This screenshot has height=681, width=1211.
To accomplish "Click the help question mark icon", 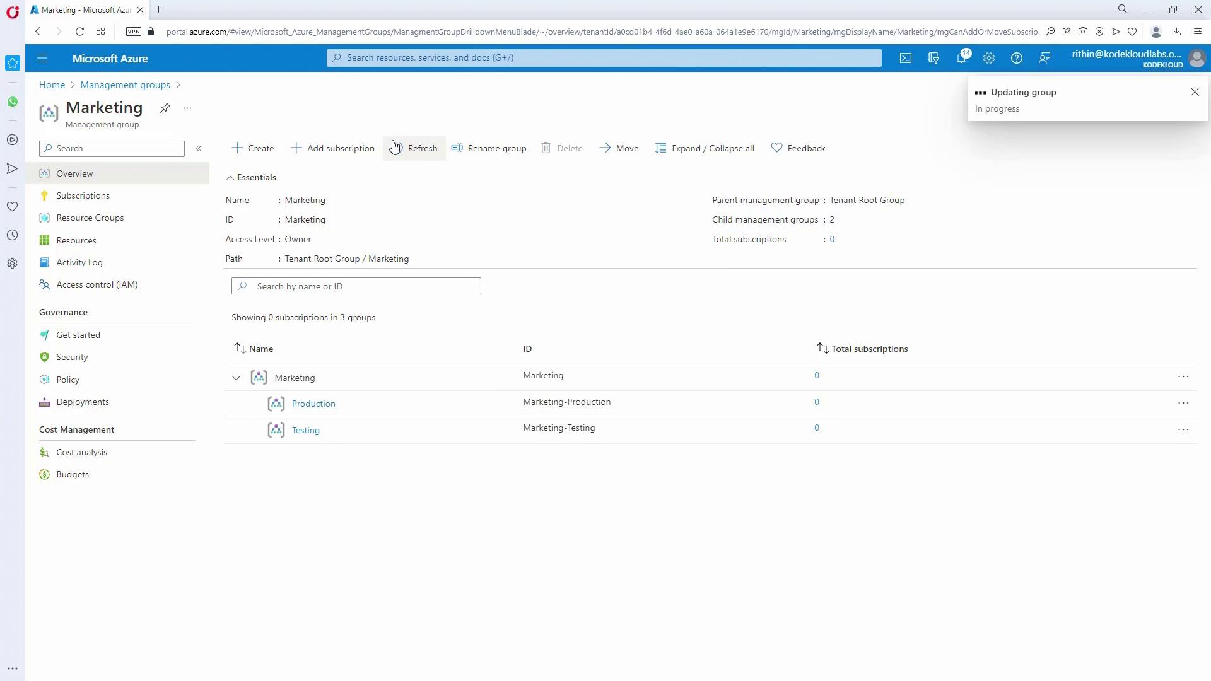I will tap(1016, 58).
